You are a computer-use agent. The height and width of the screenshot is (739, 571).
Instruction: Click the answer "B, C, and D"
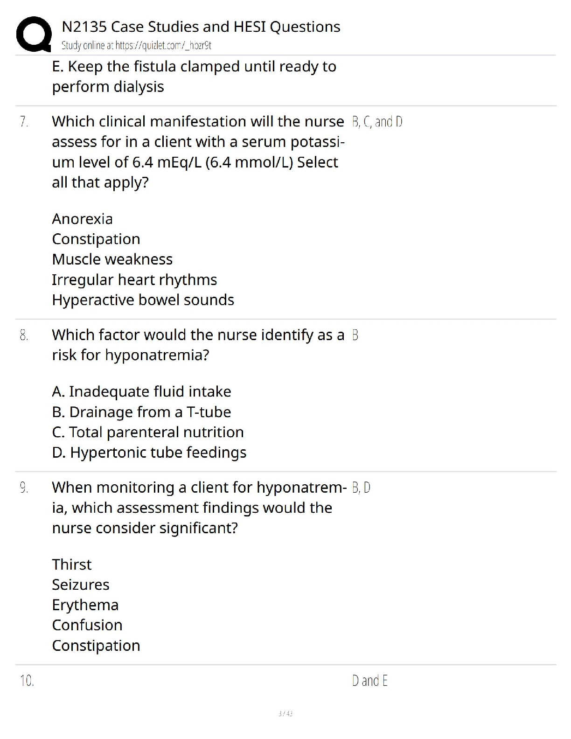tap(377, 122)
